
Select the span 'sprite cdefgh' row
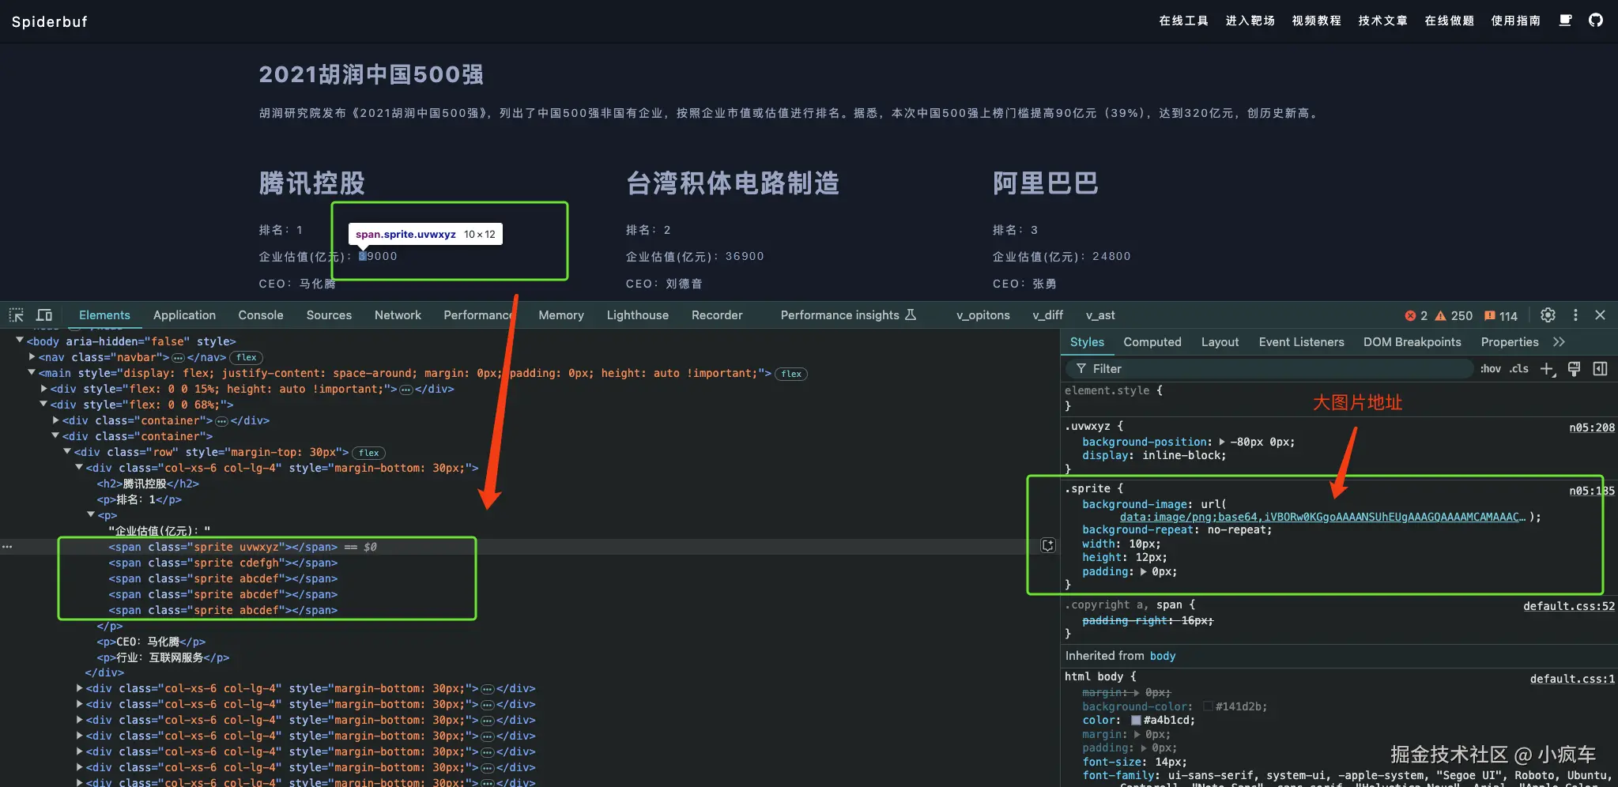[223, 563]
